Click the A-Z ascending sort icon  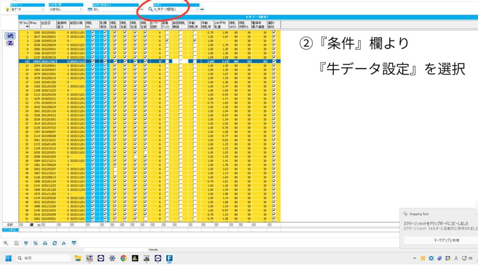pos(9,36)
